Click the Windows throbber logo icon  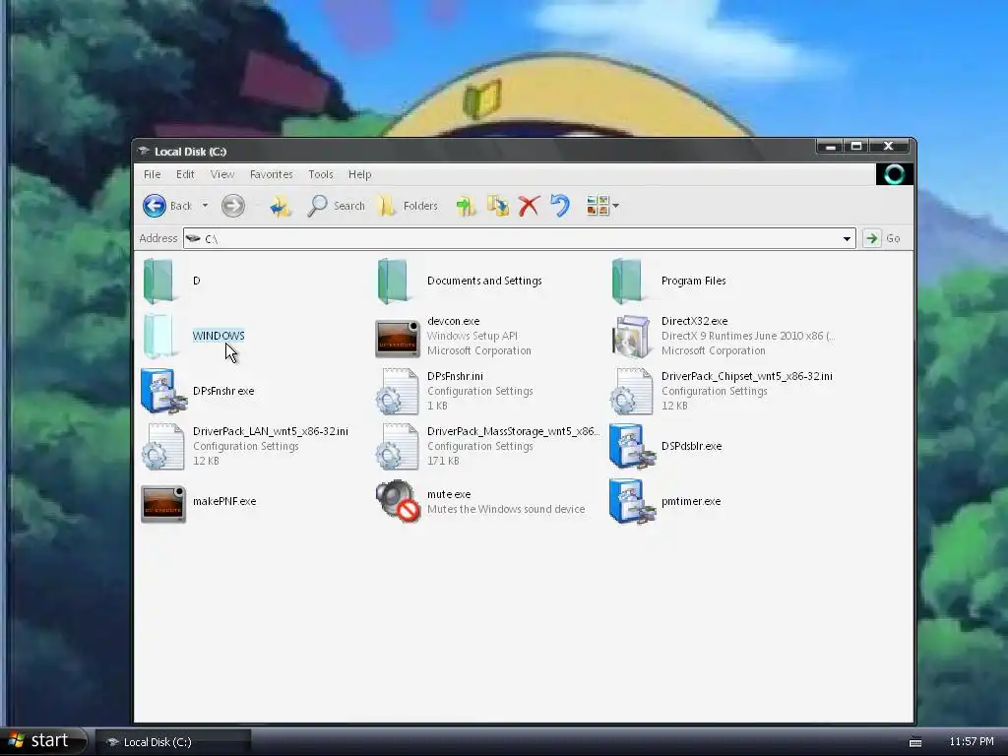(x=894, y=174)
